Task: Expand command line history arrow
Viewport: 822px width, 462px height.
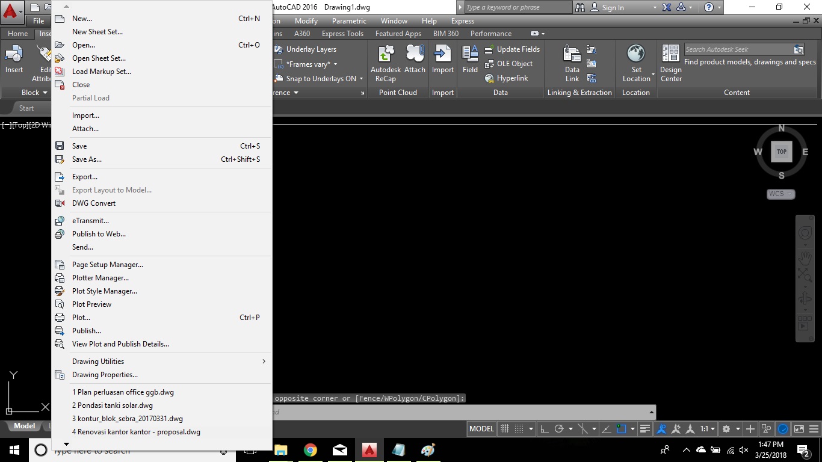Action: [652, 412]
